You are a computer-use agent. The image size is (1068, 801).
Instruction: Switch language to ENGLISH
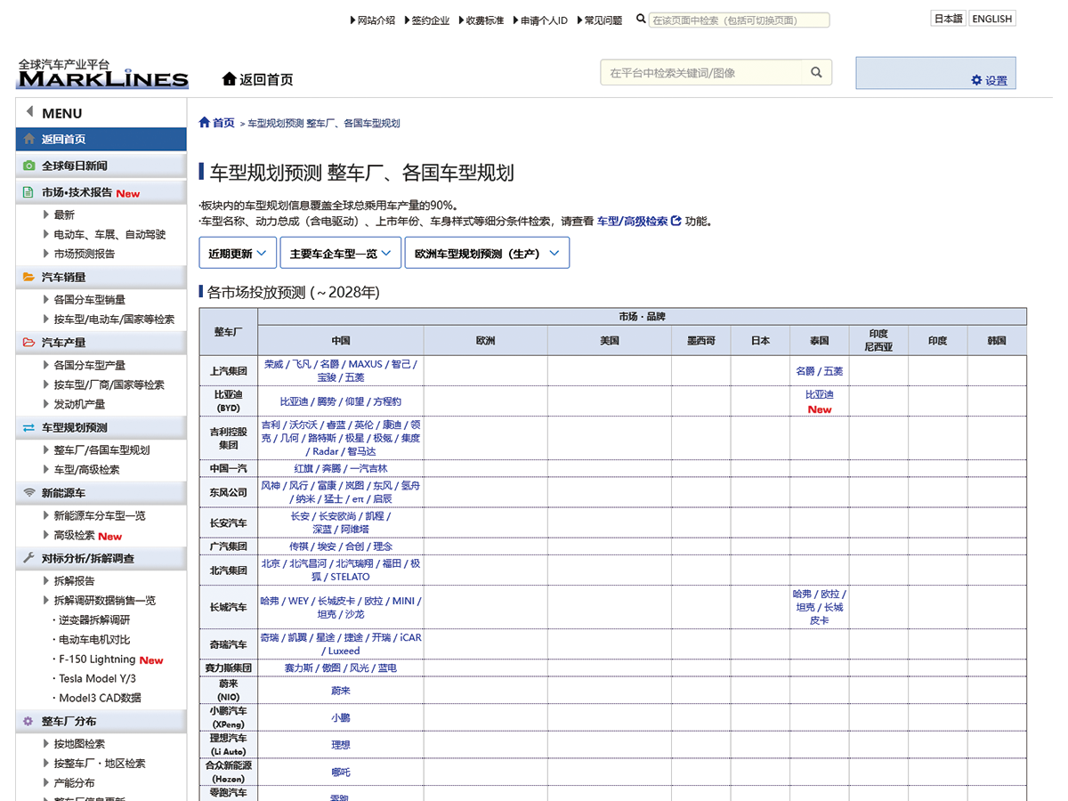[x=991, y=18]
